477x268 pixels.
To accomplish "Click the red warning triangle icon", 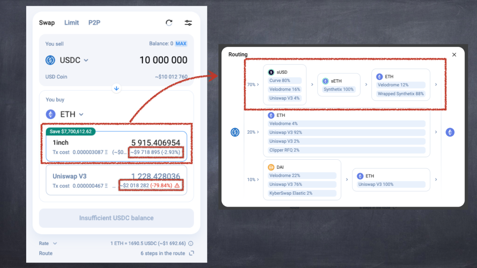I will (177, 186).
